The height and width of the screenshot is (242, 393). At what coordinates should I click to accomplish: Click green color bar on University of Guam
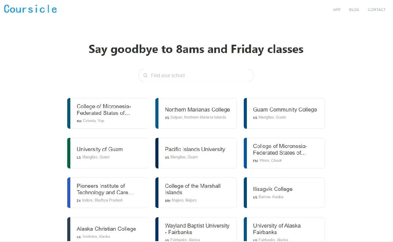coord(69,153)
